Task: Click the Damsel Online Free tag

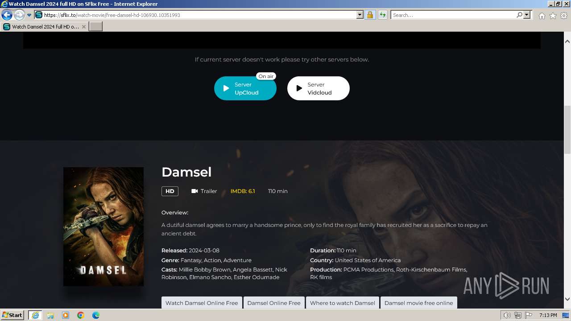Action: (x=274, y=303)
